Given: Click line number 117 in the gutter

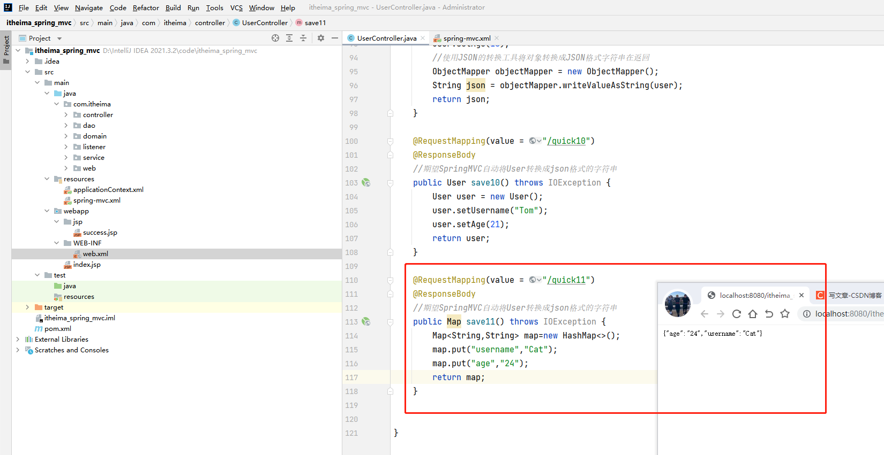Looking at the screenshot, I should coord(351,377).
